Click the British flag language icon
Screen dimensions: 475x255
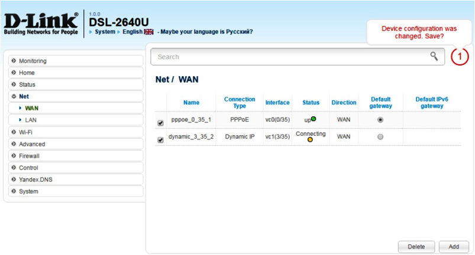149,32
